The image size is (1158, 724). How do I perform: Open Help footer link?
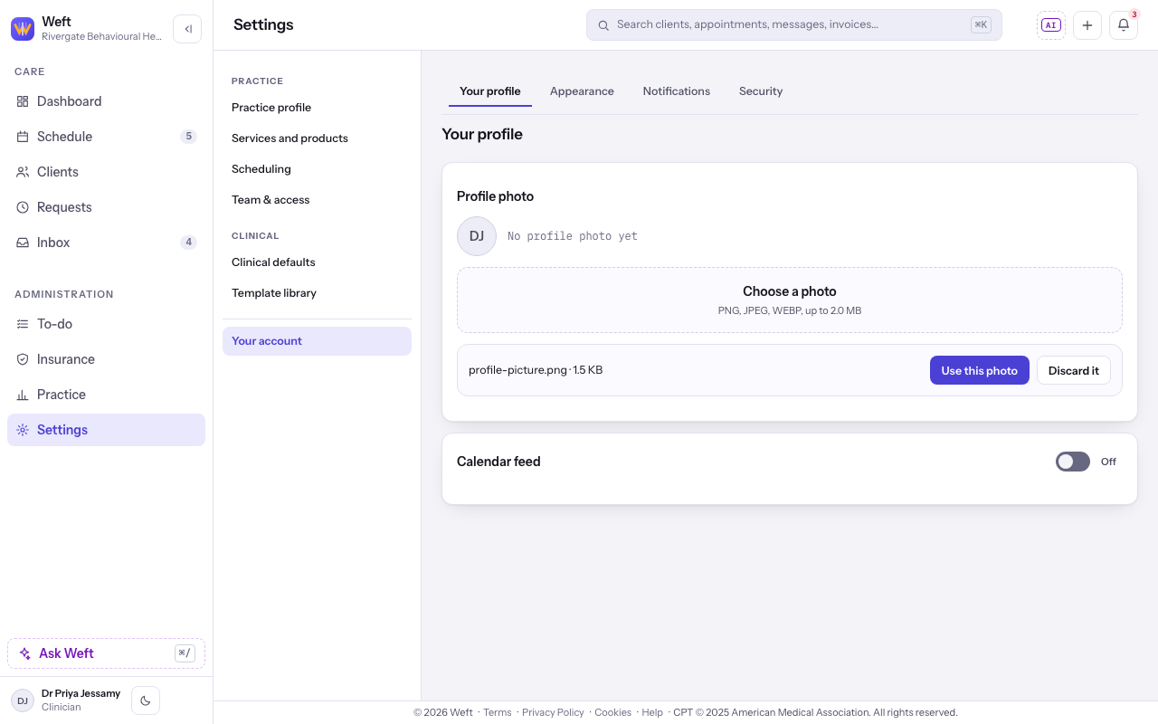(x=652, y=712)
